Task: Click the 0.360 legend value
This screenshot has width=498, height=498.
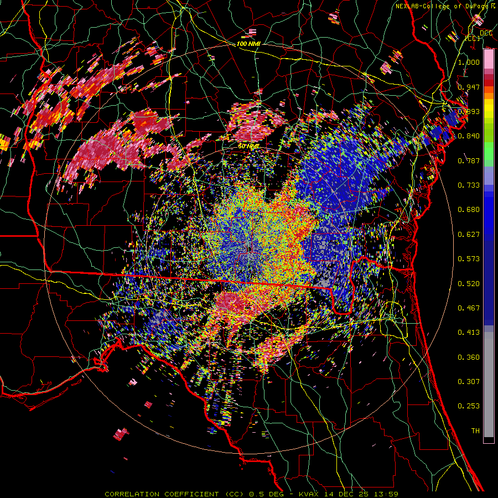Action: [469, 357]
